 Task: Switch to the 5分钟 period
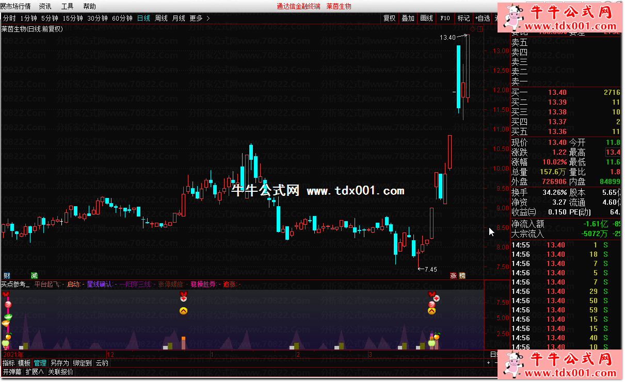point(50,18)
